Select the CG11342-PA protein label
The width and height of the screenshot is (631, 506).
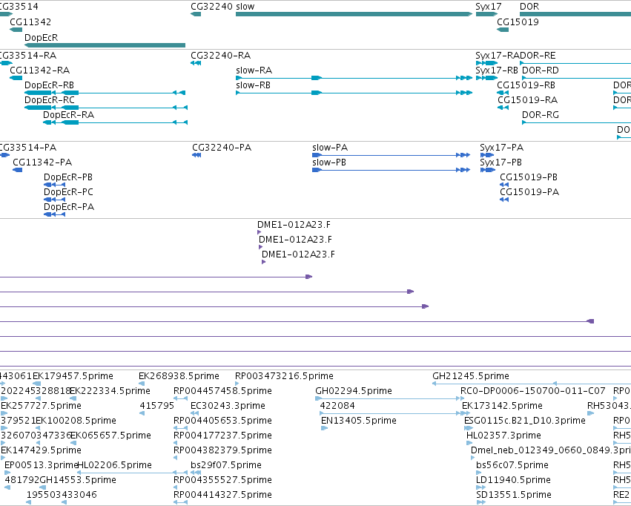pos(42,162)
